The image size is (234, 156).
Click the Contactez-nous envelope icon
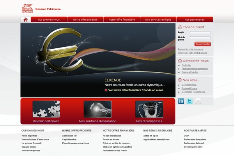[180, 60]
